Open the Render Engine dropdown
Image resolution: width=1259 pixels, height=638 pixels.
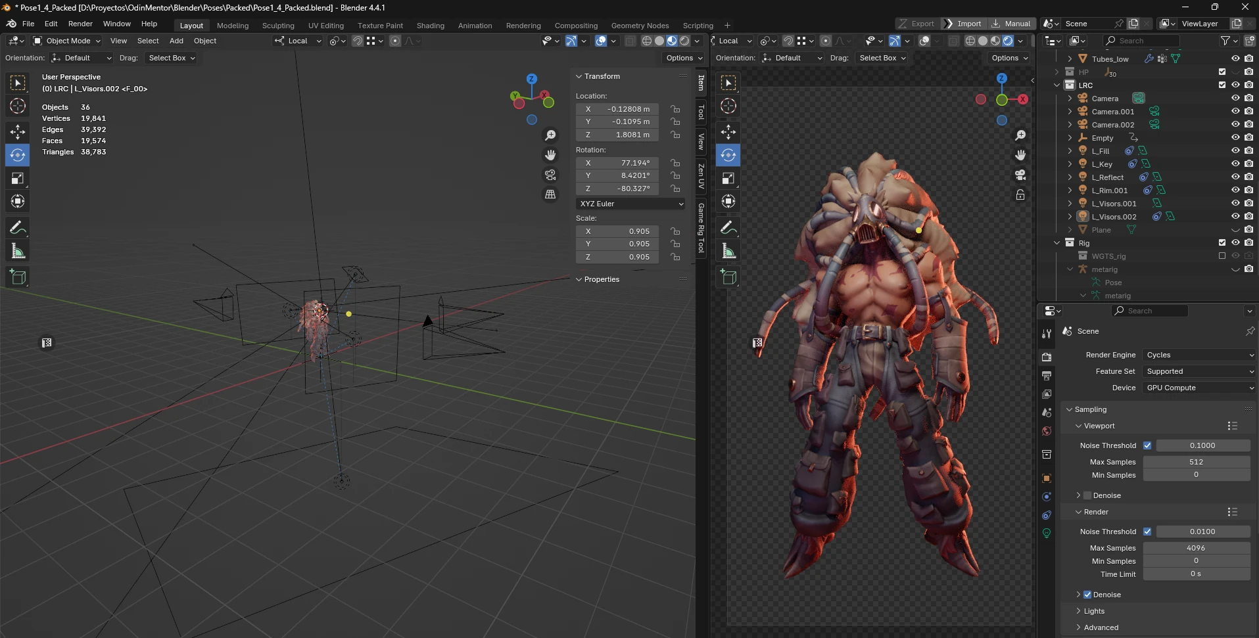[x=1199, y=355]
